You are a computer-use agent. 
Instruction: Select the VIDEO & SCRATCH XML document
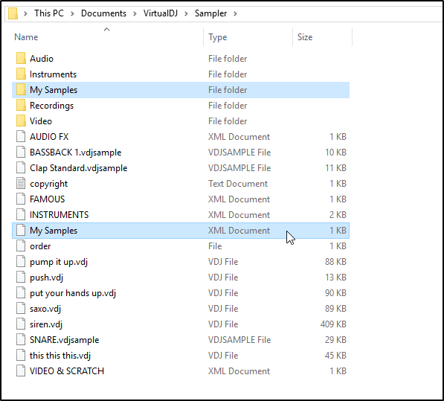[x=181, y=370]
